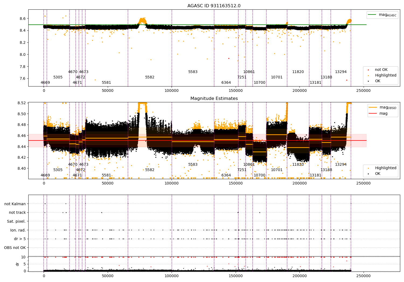Click the "10" tick on the dr axis

pos(23,257)
